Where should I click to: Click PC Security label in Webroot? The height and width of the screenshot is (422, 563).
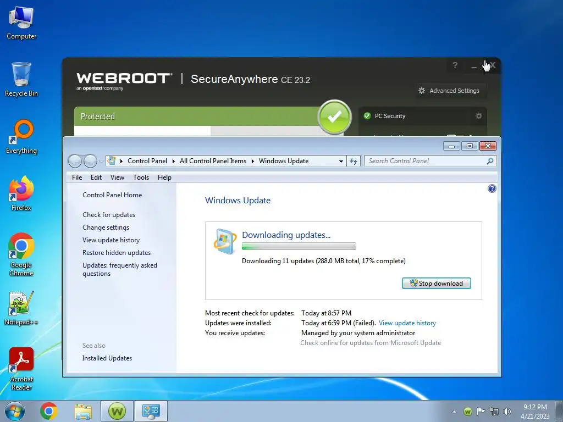tap(390, 116)
